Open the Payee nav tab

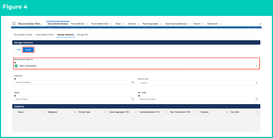point(118,24)
